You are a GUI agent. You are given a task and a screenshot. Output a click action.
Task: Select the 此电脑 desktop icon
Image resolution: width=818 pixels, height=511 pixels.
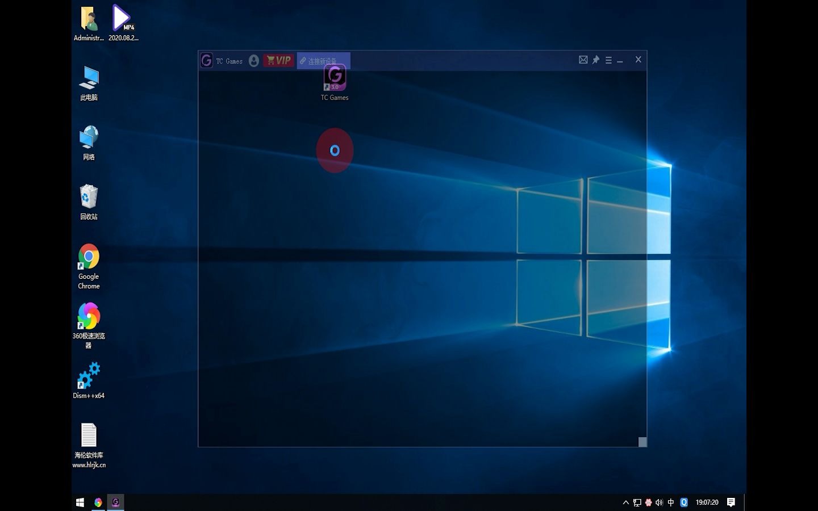pyautogui.click(x=89, y=83)
